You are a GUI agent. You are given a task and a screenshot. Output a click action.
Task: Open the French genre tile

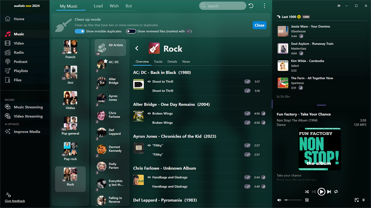[x=70, y=49]
